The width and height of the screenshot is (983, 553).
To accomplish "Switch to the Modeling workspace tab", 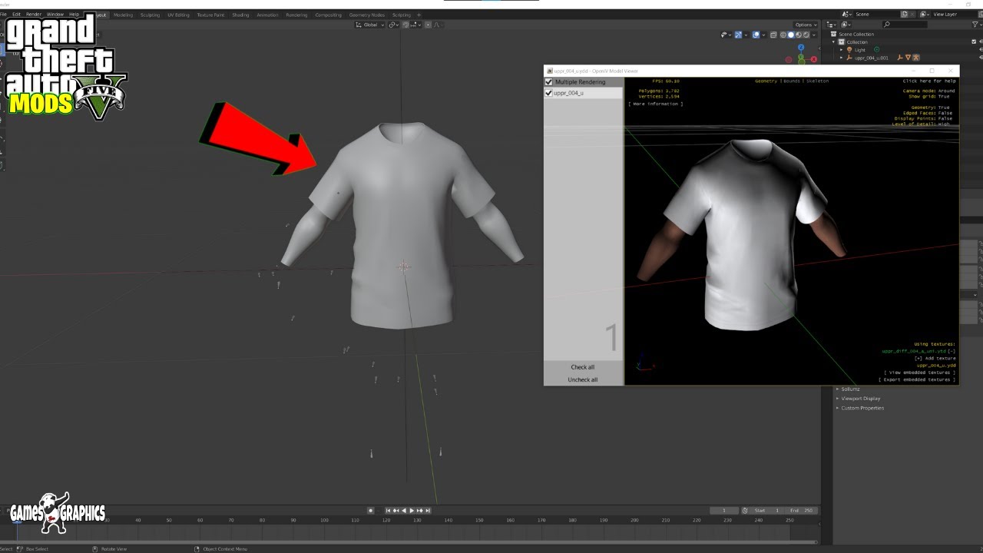I will coord(123,15).
